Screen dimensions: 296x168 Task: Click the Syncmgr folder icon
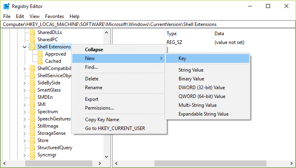pos(32,155)
